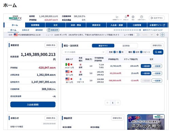
Task: Switch to 注文照会 tab
Action: click(126, 46)
